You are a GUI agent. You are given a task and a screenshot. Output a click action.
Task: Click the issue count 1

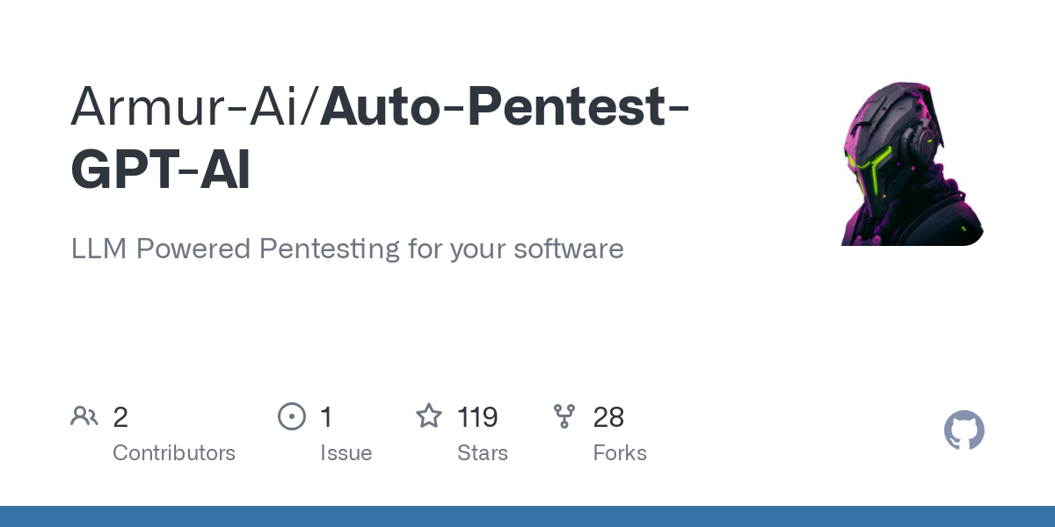[326, 416]
